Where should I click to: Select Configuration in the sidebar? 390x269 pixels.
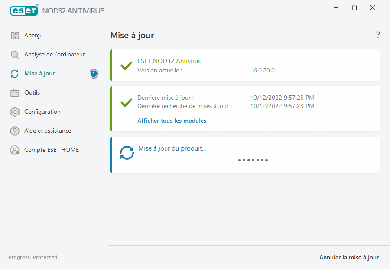click(x=42, y=112)
